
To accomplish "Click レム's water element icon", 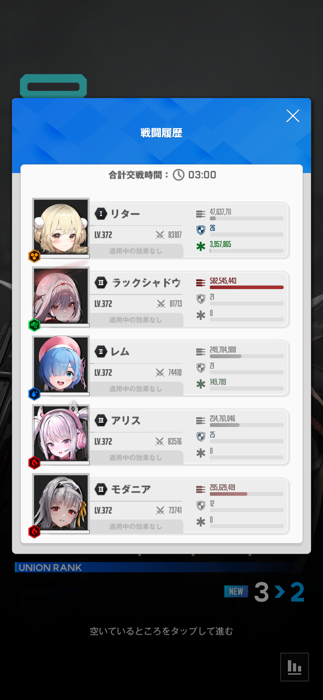I will 34,394.
